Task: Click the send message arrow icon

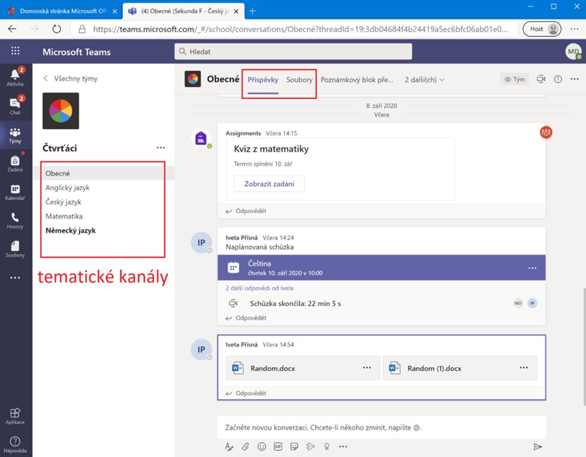Action: click(537, 446)
